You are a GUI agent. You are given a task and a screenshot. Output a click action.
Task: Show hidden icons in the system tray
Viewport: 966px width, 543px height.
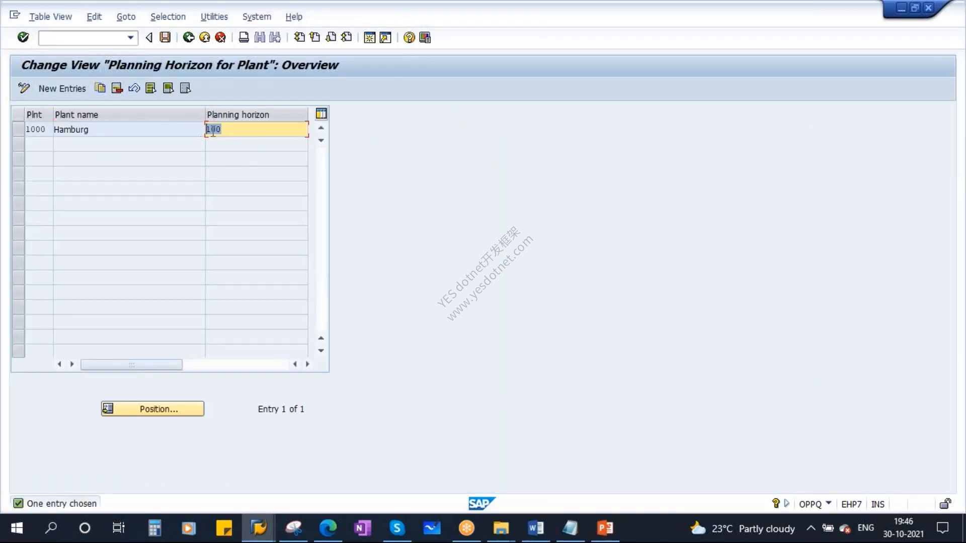point(811,528)
